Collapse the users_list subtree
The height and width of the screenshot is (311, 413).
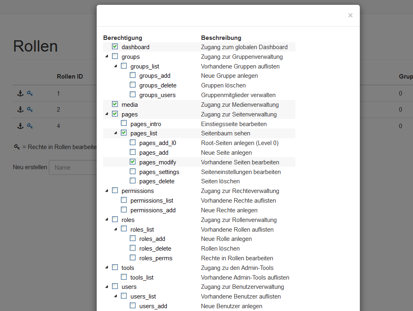[x=116, y=296]
